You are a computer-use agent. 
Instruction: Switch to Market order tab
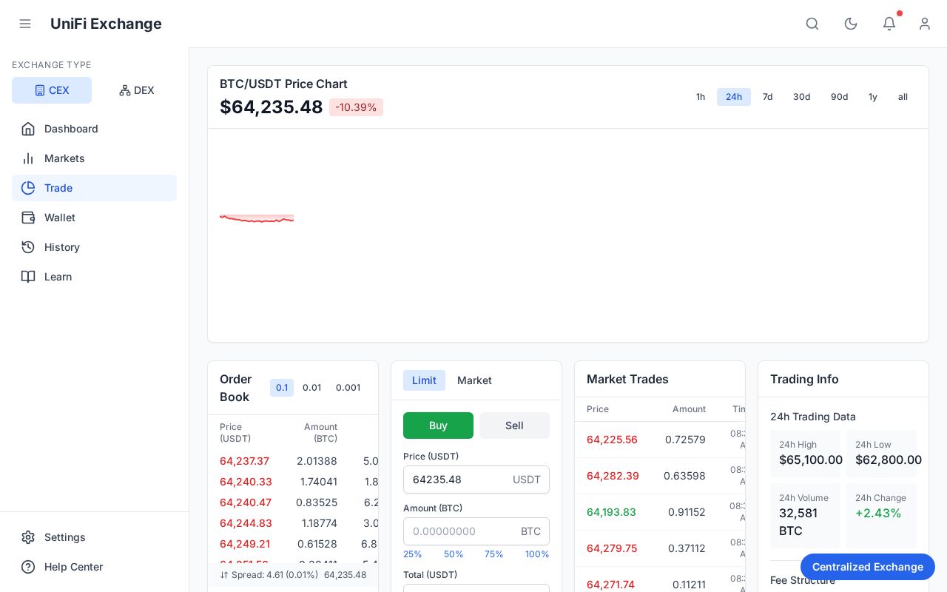click(474, 380)
